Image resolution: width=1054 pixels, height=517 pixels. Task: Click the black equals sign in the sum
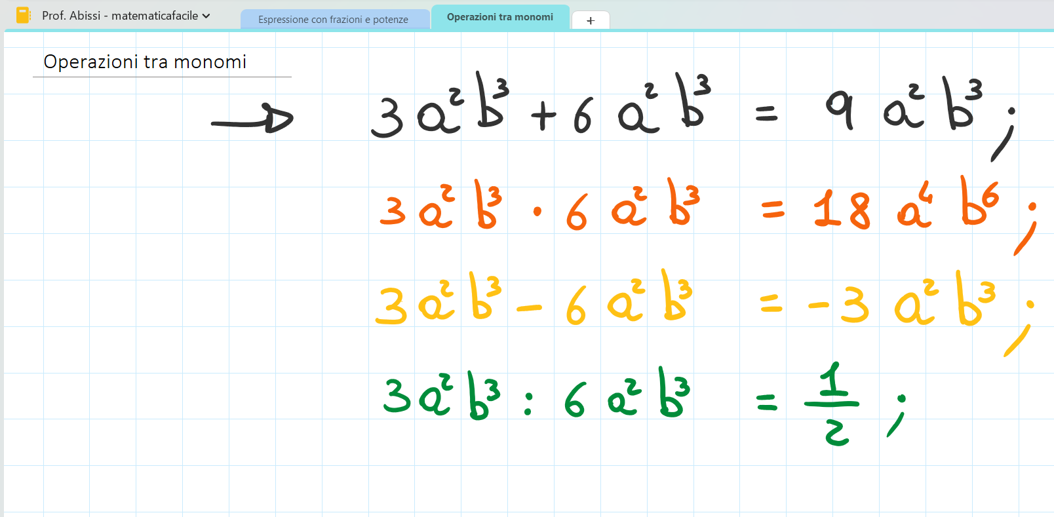tap(766, 114)
